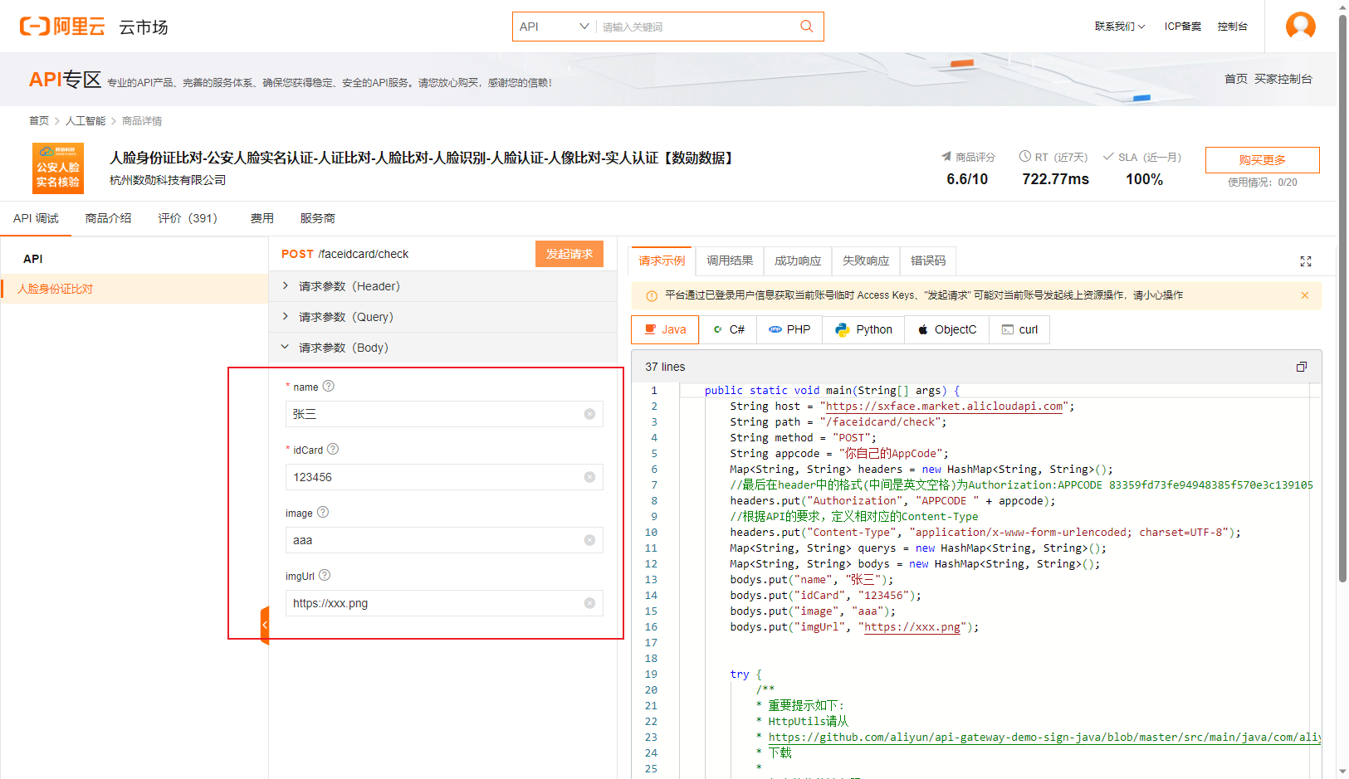Viewport: 1349px width, 779px height.
Task: Clear the idCard input field
Action: coord(589,477)
